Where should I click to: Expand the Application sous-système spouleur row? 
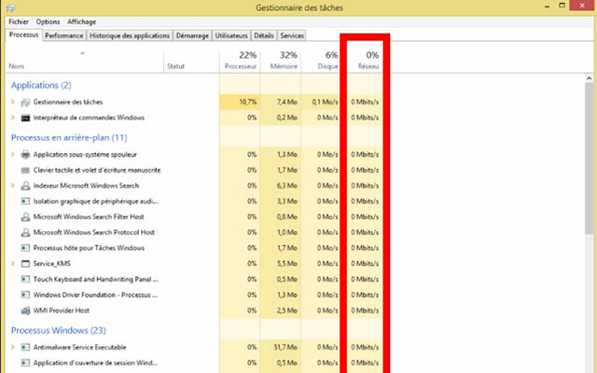[x=13, y=155]
